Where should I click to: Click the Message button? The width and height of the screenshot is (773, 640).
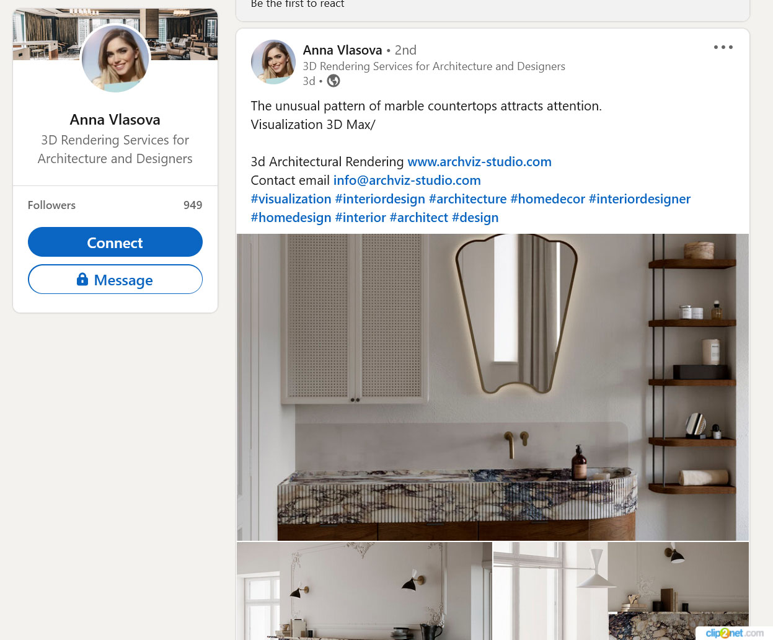tap(115, 279)
